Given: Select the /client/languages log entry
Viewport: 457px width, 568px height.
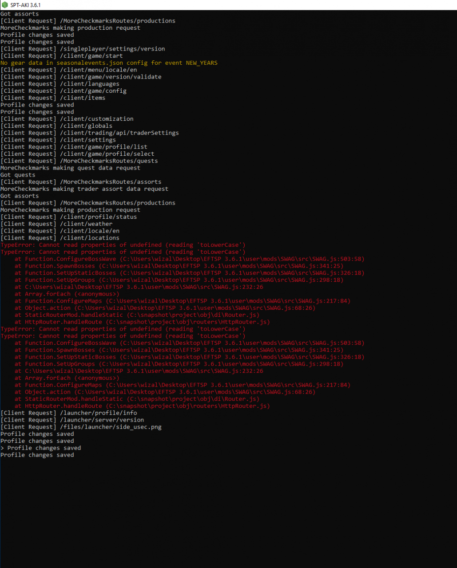Looking at the screenshot, I should point(60,84).
